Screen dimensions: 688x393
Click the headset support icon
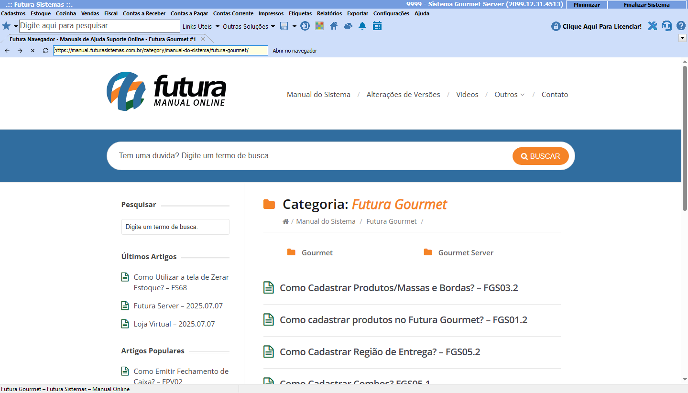(666, 26)
